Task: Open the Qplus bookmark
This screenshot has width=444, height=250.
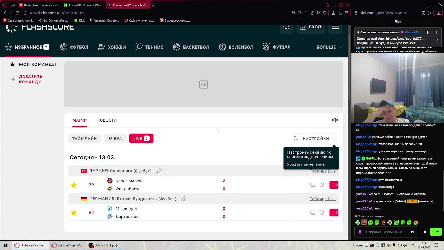Action: [139, 20]
